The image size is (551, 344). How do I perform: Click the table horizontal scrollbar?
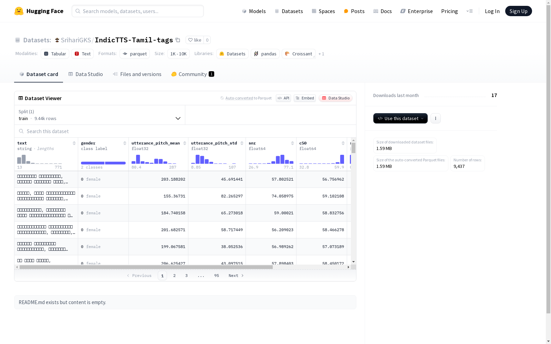(x=146, y=267)
